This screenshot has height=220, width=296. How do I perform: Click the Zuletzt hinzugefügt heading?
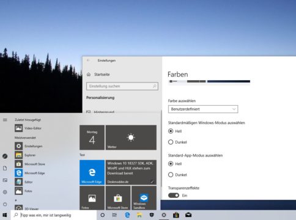pos(28,120)
